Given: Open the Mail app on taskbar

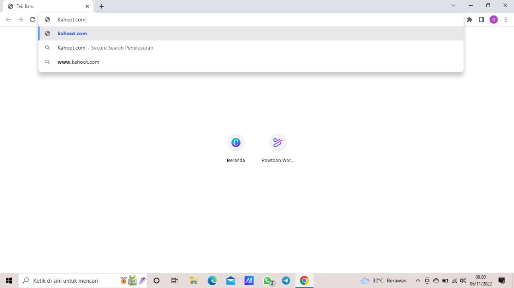Looking at the screenshot, I should pyautogui.click(x=230, y=281).
